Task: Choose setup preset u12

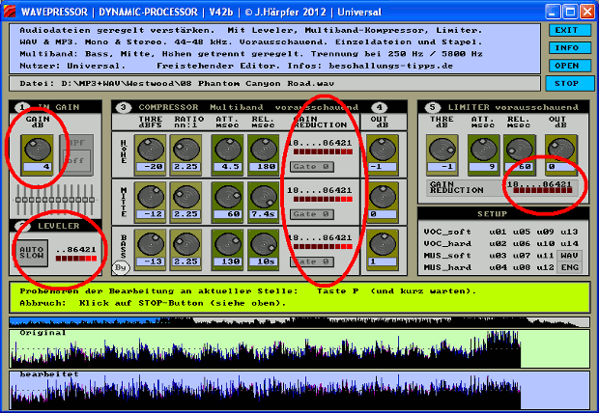Action: tap(545, 267)
